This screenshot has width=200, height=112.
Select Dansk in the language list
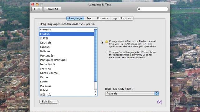pyautogui.click(x=67, y=77)
